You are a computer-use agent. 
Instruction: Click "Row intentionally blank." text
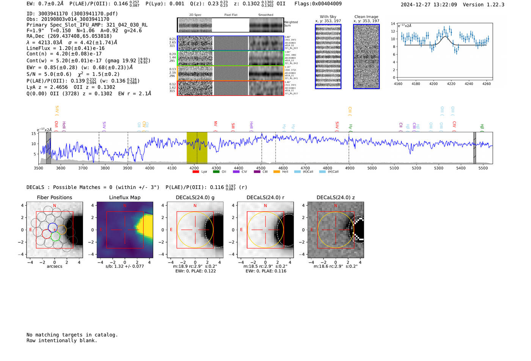click(x=62, y=341)
